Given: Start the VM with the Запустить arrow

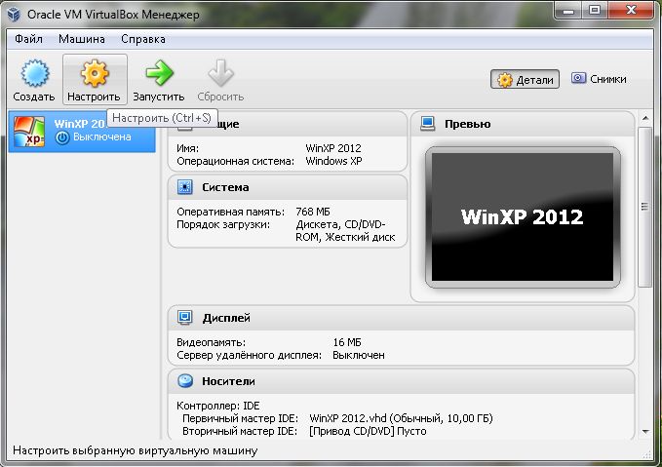Looking at the screenshot, I should (158, 74).
